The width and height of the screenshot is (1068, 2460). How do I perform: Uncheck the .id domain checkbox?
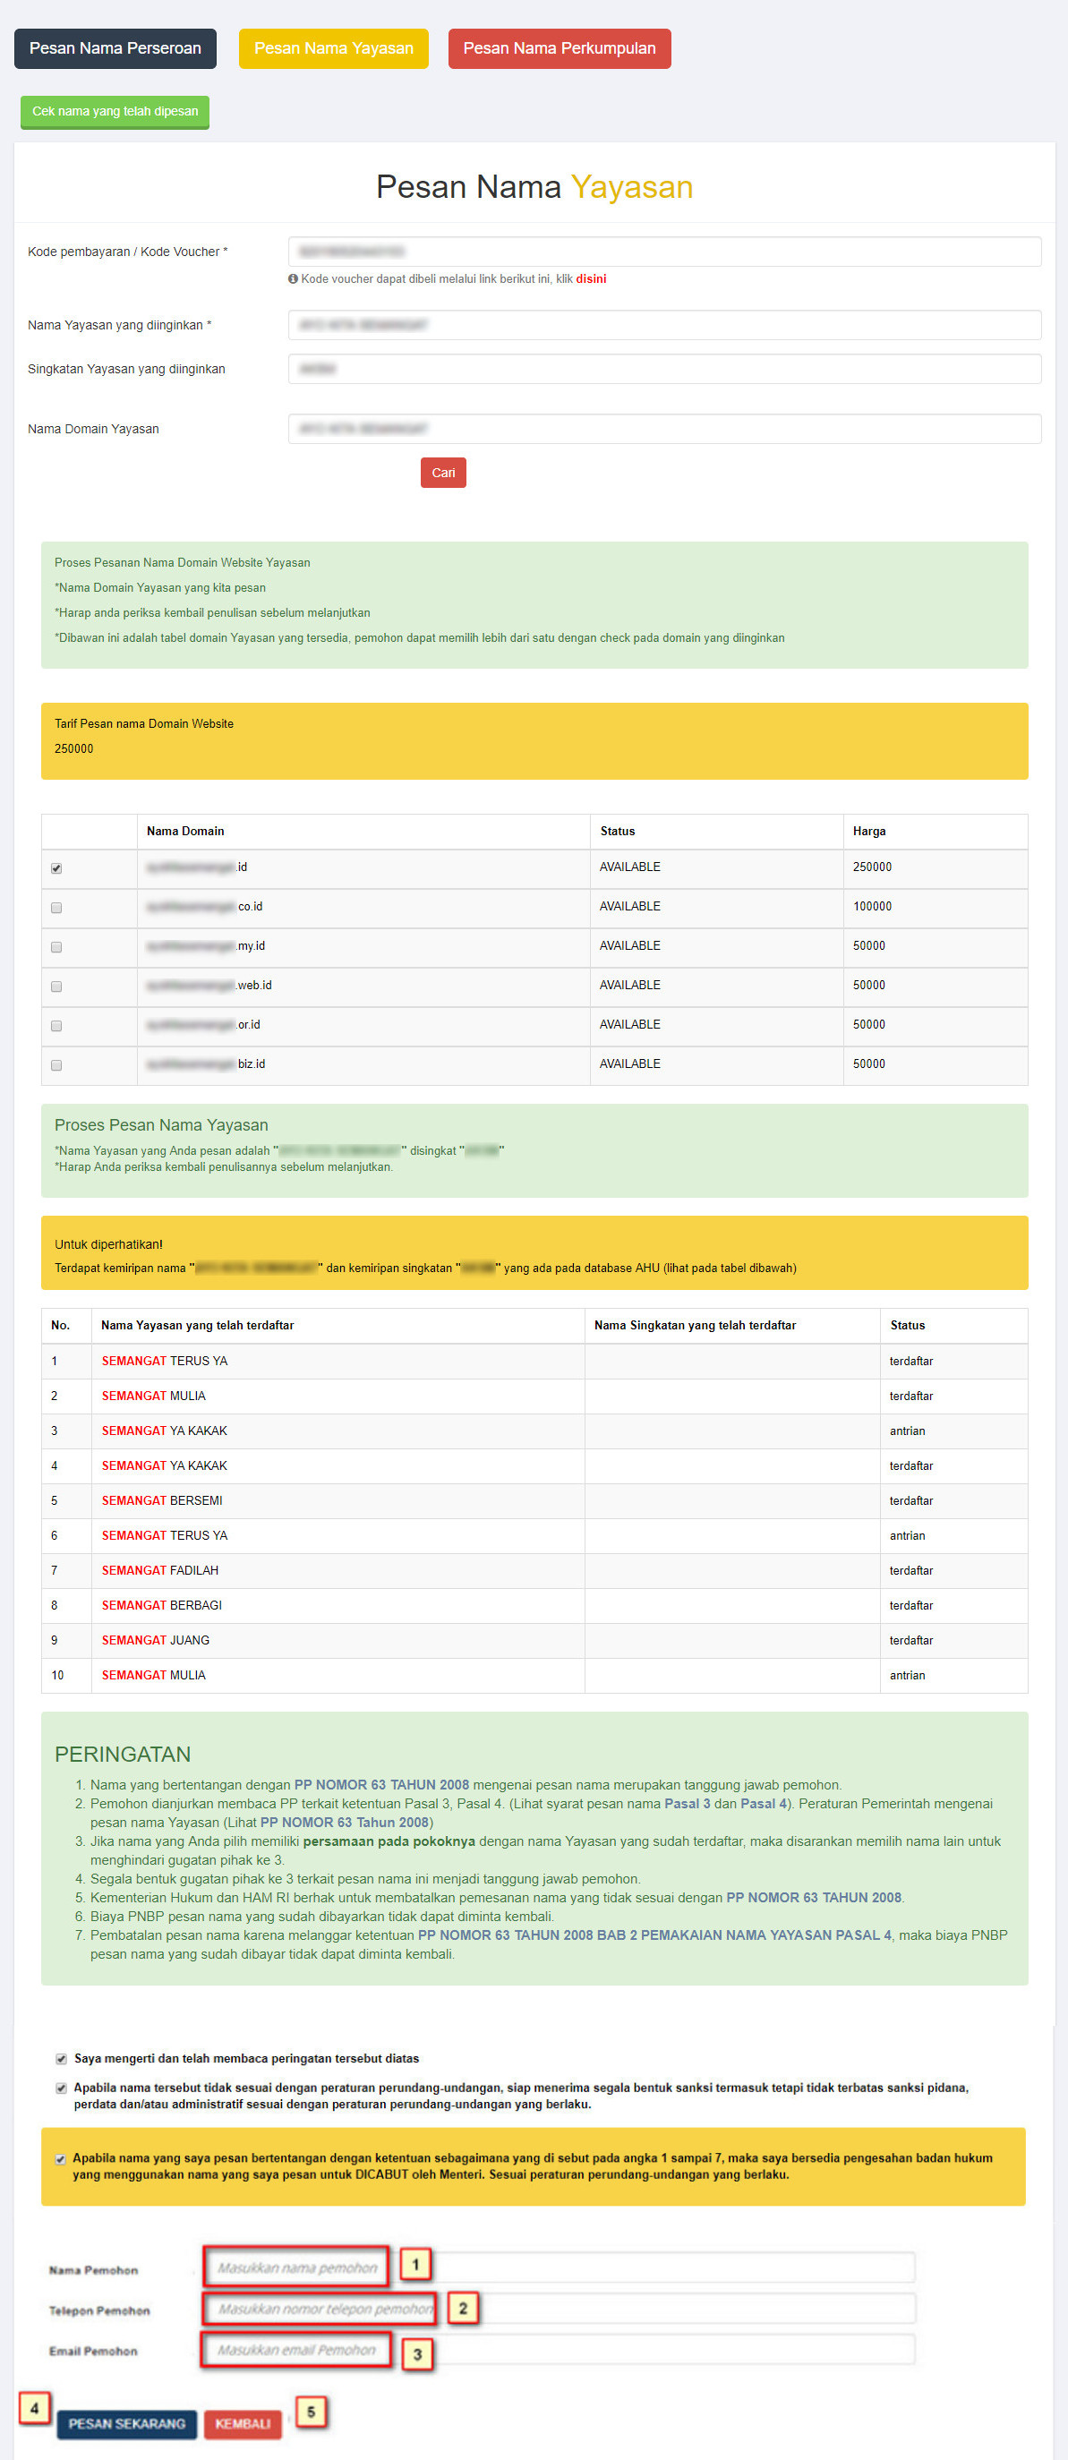pyautogui.click(x=56, y=868)
